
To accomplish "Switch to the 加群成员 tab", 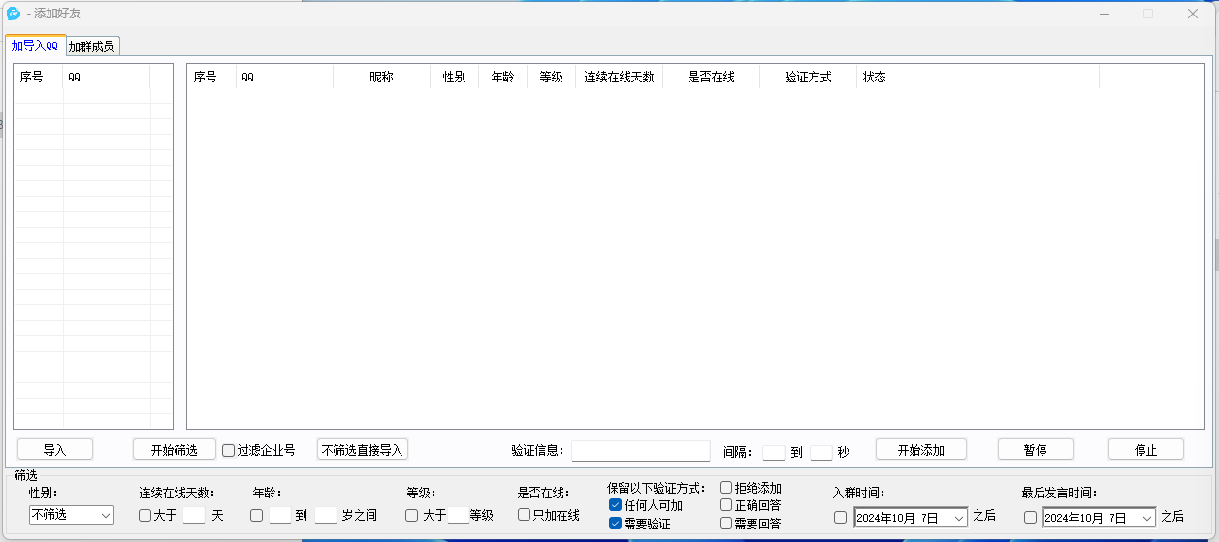I will coord(92,47).
